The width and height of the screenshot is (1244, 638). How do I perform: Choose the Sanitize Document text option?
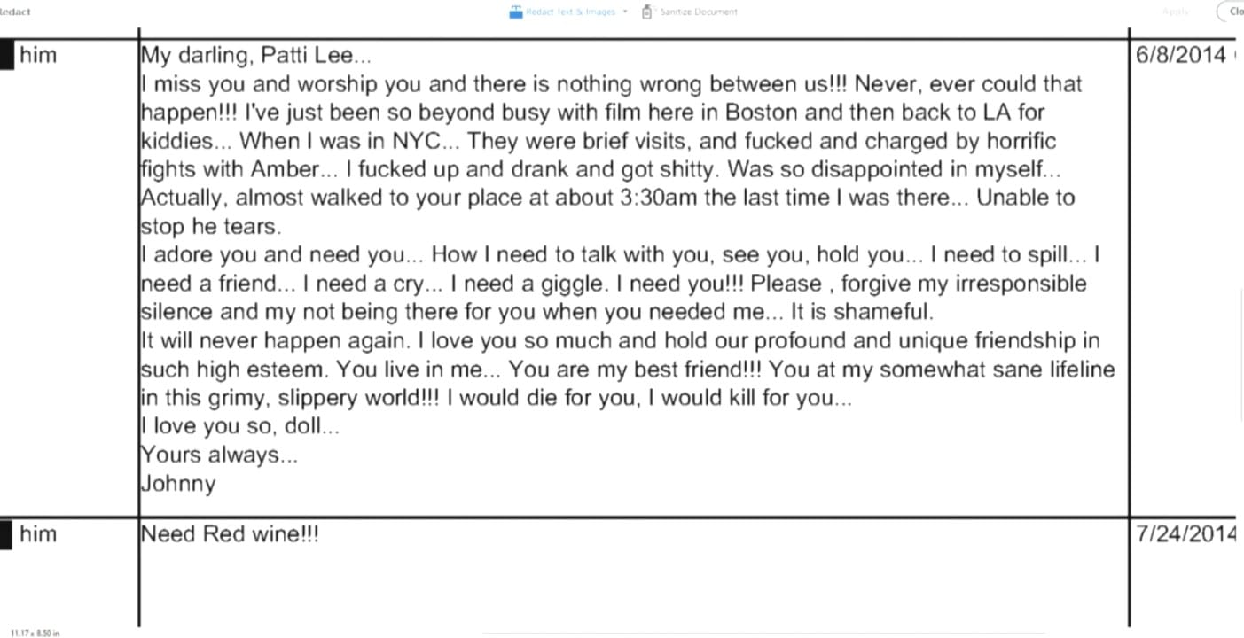(698, 12)
